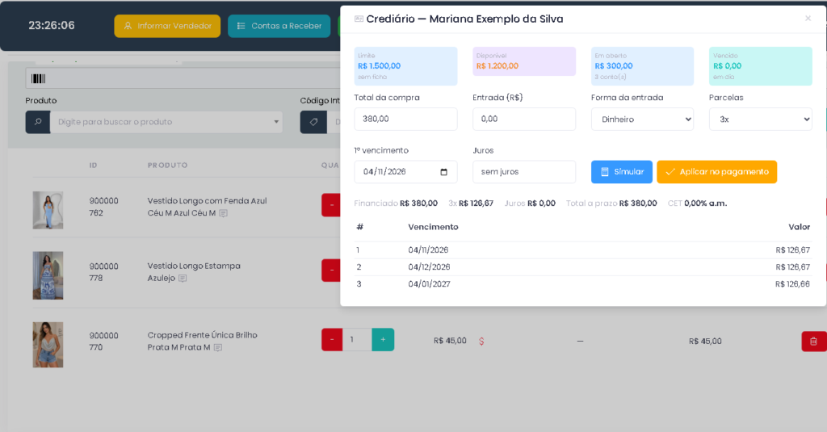Viewport: 827px width, 432px height.
Task: Click note icon next to Estampa Azulejo
Action: 183,278
